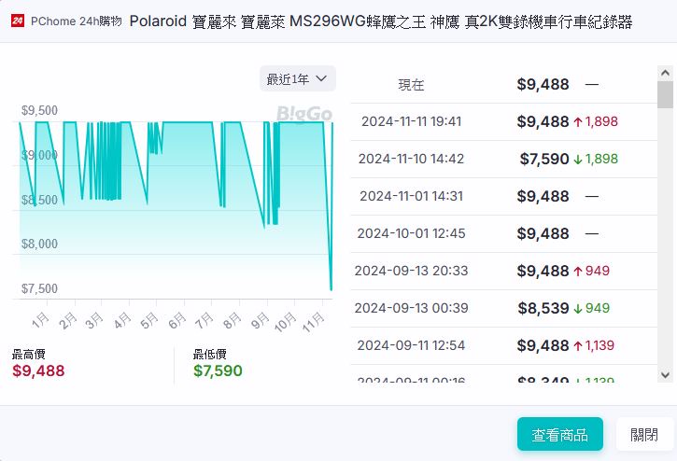Click the 關閉 button
The image size is (677, 461).
pos(643,435)
